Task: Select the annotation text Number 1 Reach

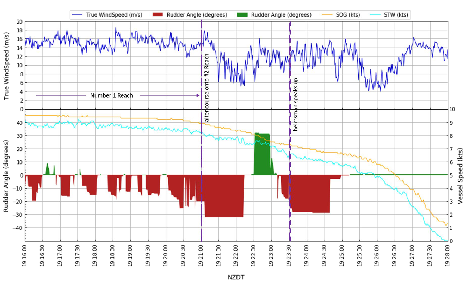Action: pos(111,95)
